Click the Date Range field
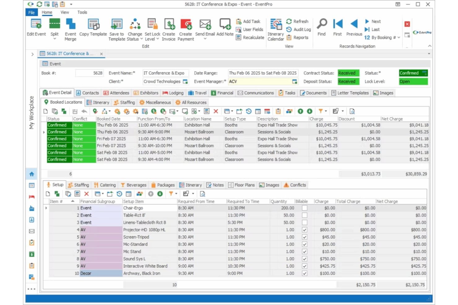Image resolution: width=458 pixels, height=305 pixels. (263, 73)
